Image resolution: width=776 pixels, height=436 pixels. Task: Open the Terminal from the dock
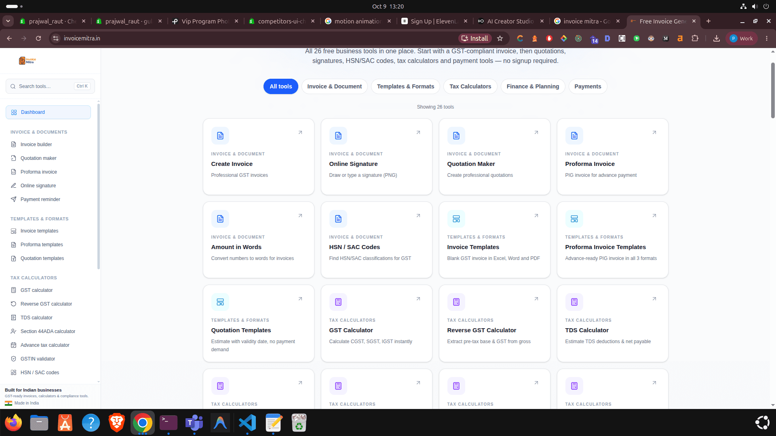tap(169, 423)
